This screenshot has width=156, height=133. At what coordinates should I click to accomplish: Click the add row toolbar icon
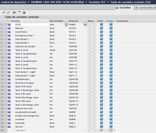pos(8,12)
